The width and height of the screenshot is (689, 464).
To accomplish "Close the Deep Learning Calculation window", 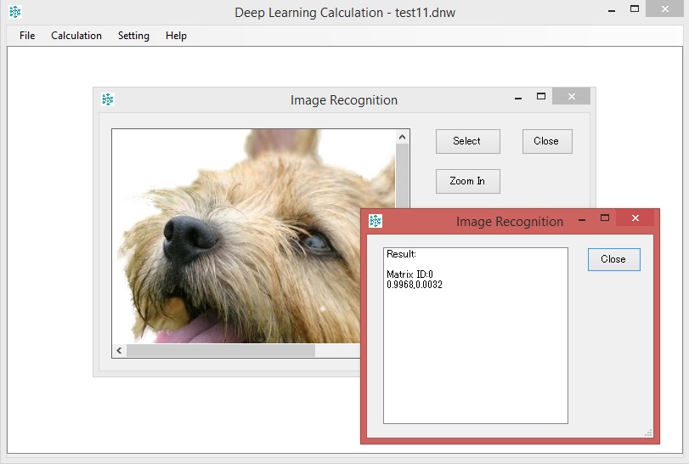I will (x=665, y=8).
